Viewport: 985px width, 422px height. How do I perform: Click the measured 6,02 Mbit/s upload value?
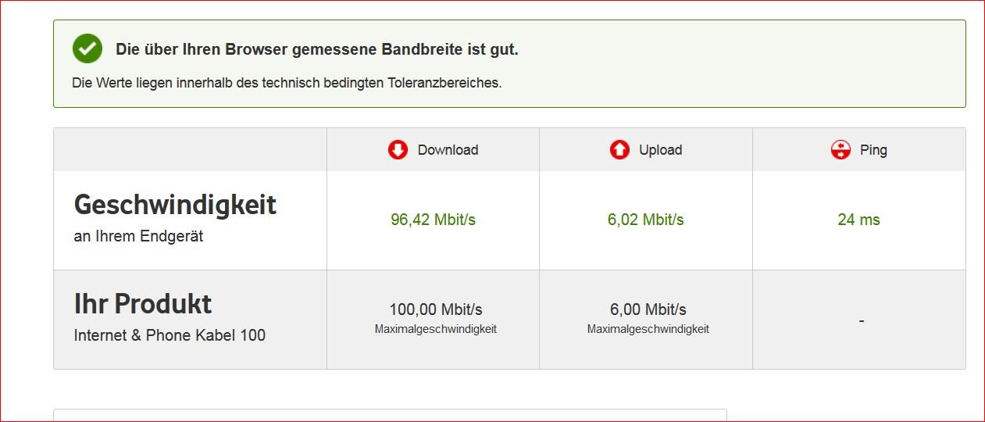click(645, 220)
